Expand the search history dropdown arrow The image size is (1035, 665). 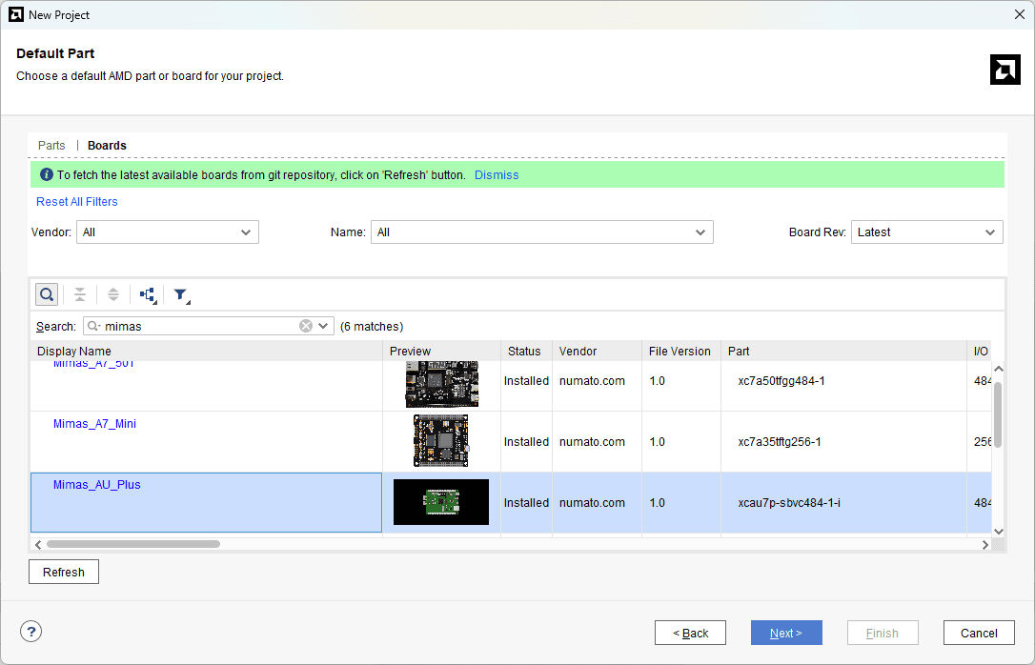pyautogui.click(x=323, y=326)
